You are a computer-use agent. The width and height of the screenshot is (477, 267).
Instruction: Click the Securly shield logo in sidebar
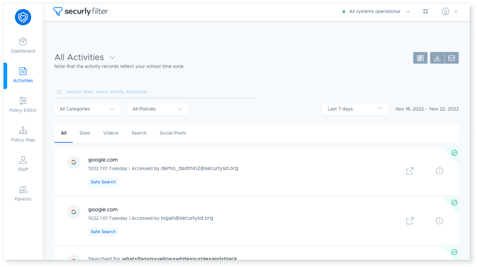[x=23, y=17]
